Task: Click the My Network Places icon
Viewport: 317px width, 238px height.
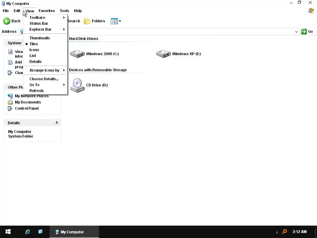Action: coord(10,96)
